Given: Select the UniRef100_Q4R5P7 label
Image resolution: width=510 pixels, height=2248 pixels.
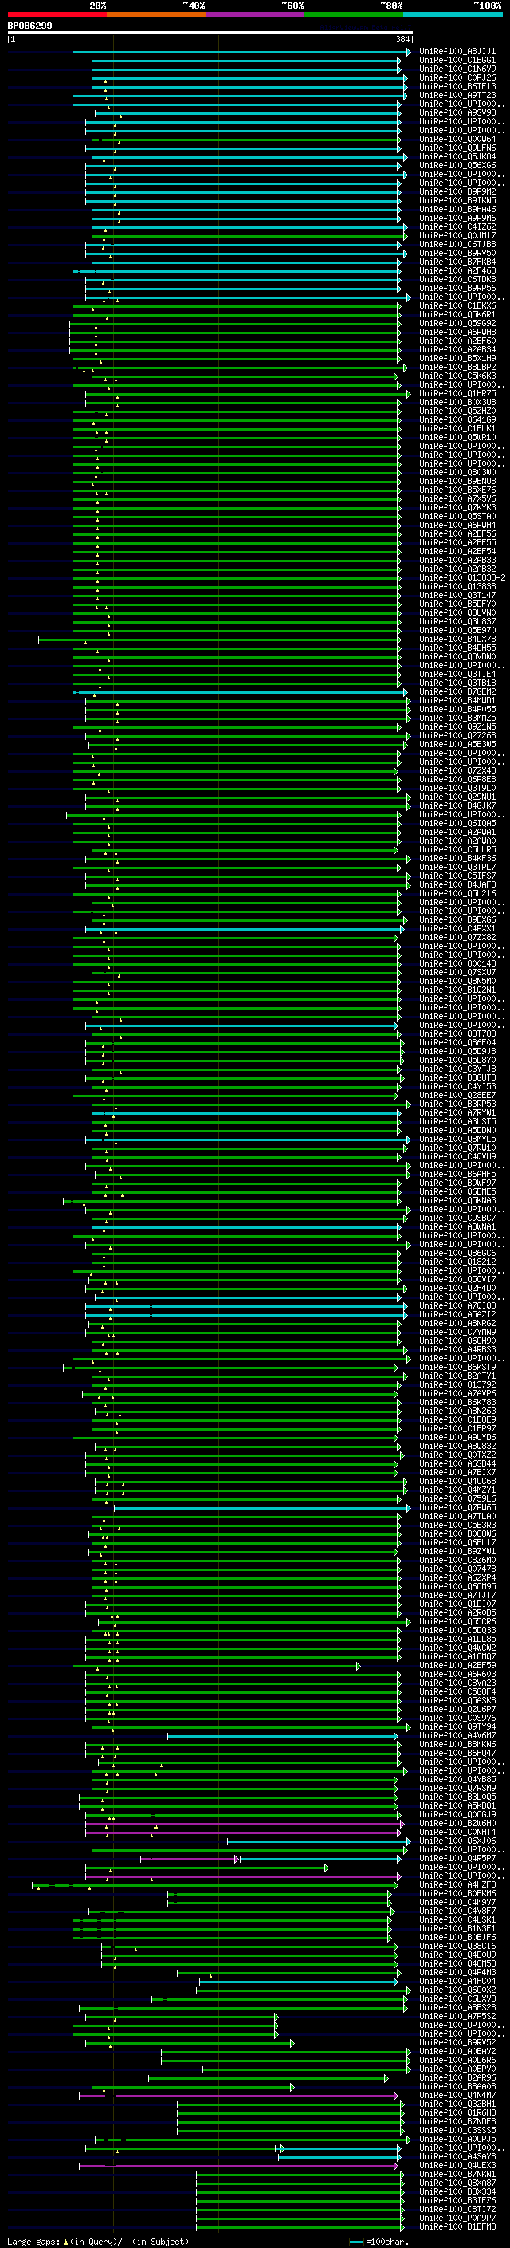Looking at the screenshot, I should tap(457, 1858).
